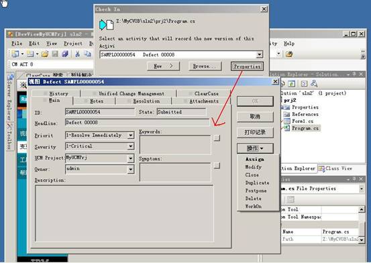Image resolution: width=371 pixels, height=263 pixels.
Task: Click the Headline field showing Defect 00008
Action: (138, 123)
